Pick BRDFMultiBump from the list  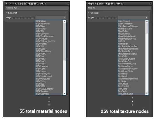(43, 79)
